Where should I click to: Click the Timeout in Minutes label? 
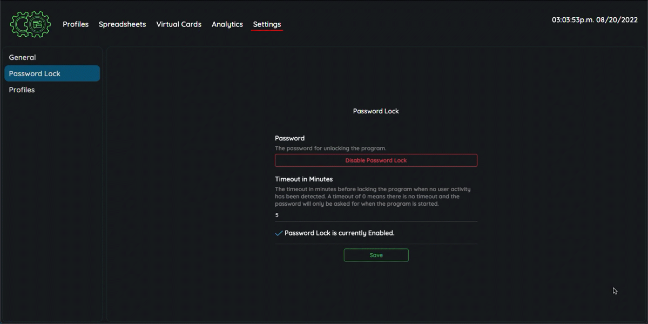click(303, 179)
